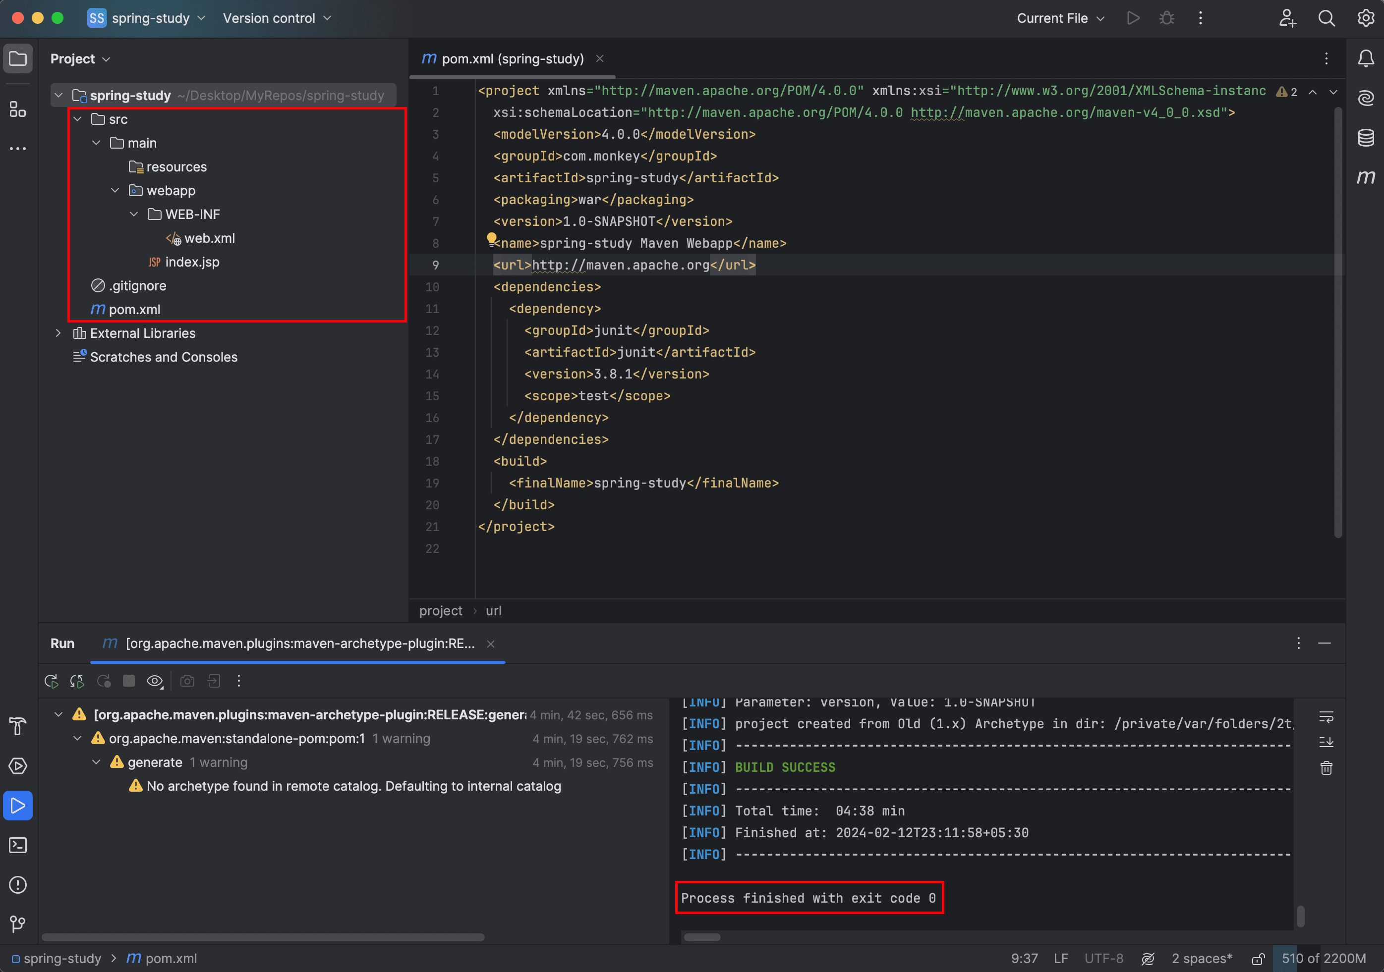Image resolution: width=1384 pixels, height=972 pixels.
Task: Click the Run green triangle in top toolbar
Action: click(x=1133, y=18)
